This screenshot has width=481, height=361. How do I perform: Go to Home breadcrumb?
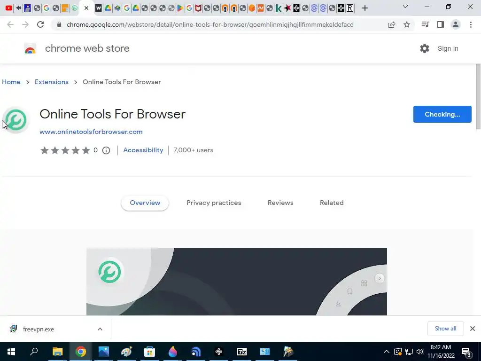11,82
